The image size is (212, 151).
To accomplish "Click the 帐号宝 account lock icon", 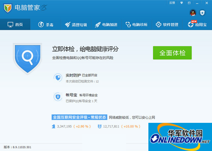I will tap(58, 97).
